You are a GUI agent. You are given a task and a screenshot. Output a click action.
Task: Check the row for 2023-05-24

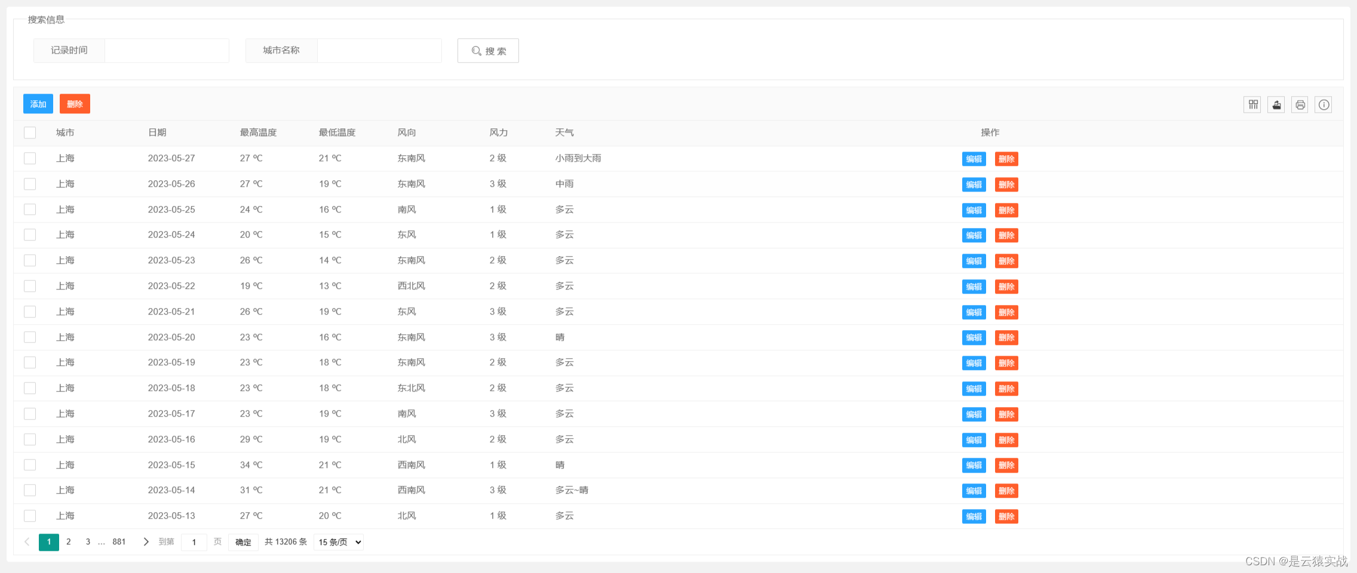coord(30,235)
